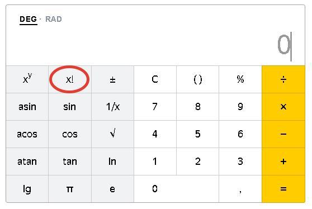Click the natural log ln key
Screen dimensions: 312x209
point(112,161)
